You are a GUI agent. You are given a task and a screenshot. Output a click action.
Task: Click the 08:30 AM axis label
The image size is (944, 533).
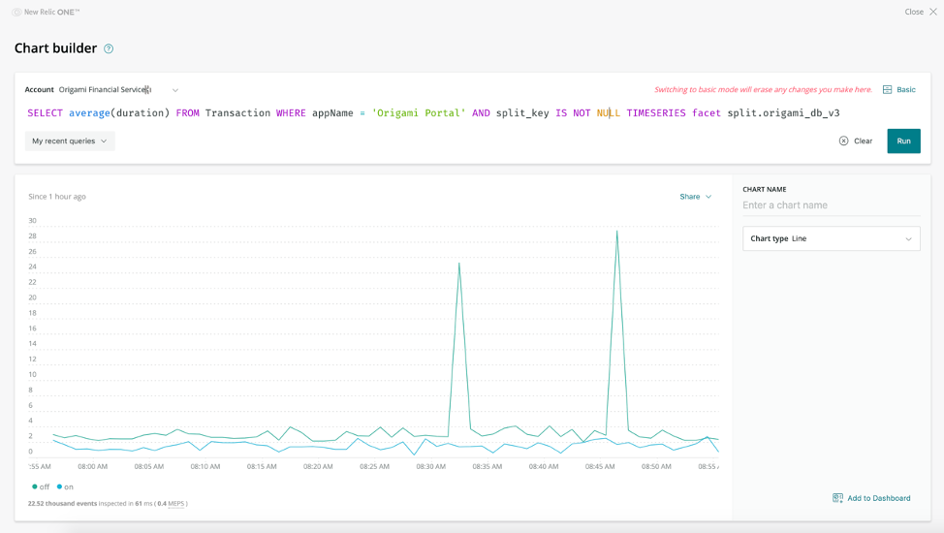click(x=431, y=466)
